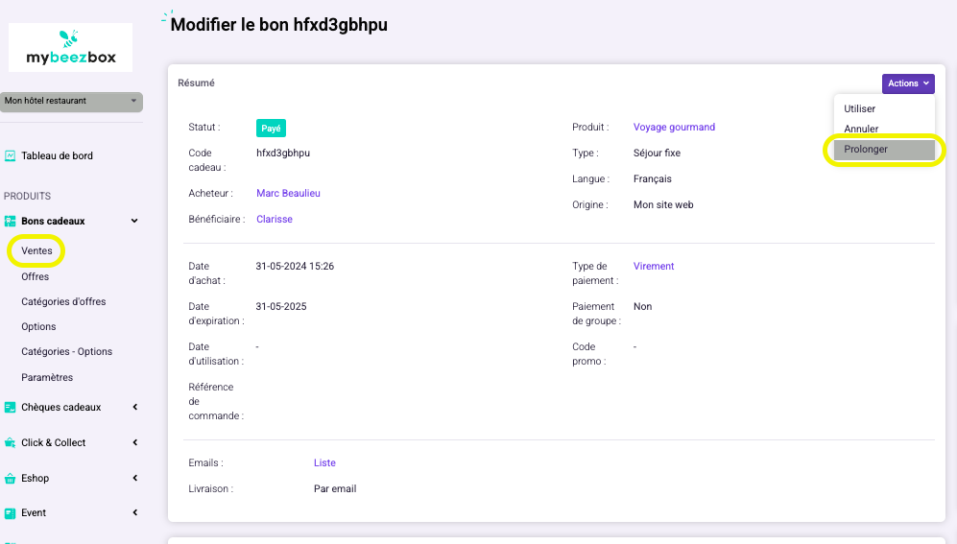Click the Event section icon
This screenshot has height=544, width=957.
pos(10,513)
